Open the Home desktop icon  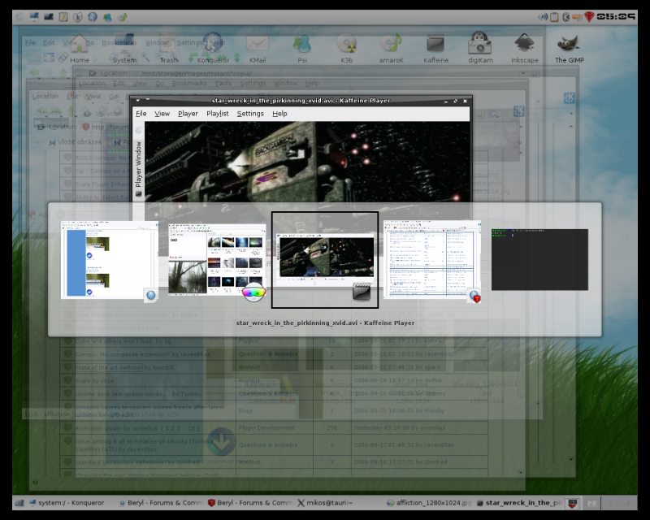pyautogui.click(x=79, y=49)
